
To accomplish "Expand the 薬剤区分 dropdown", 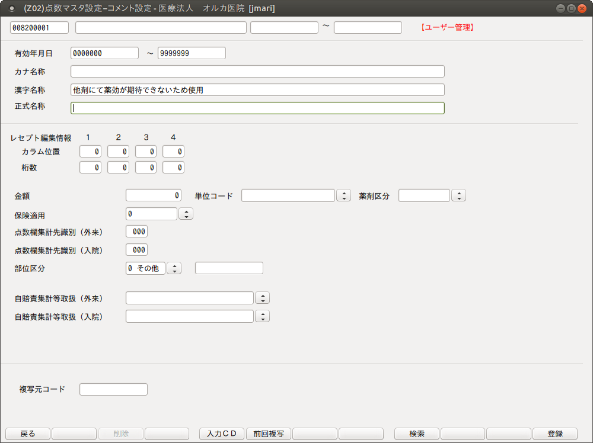I will 458,195.
